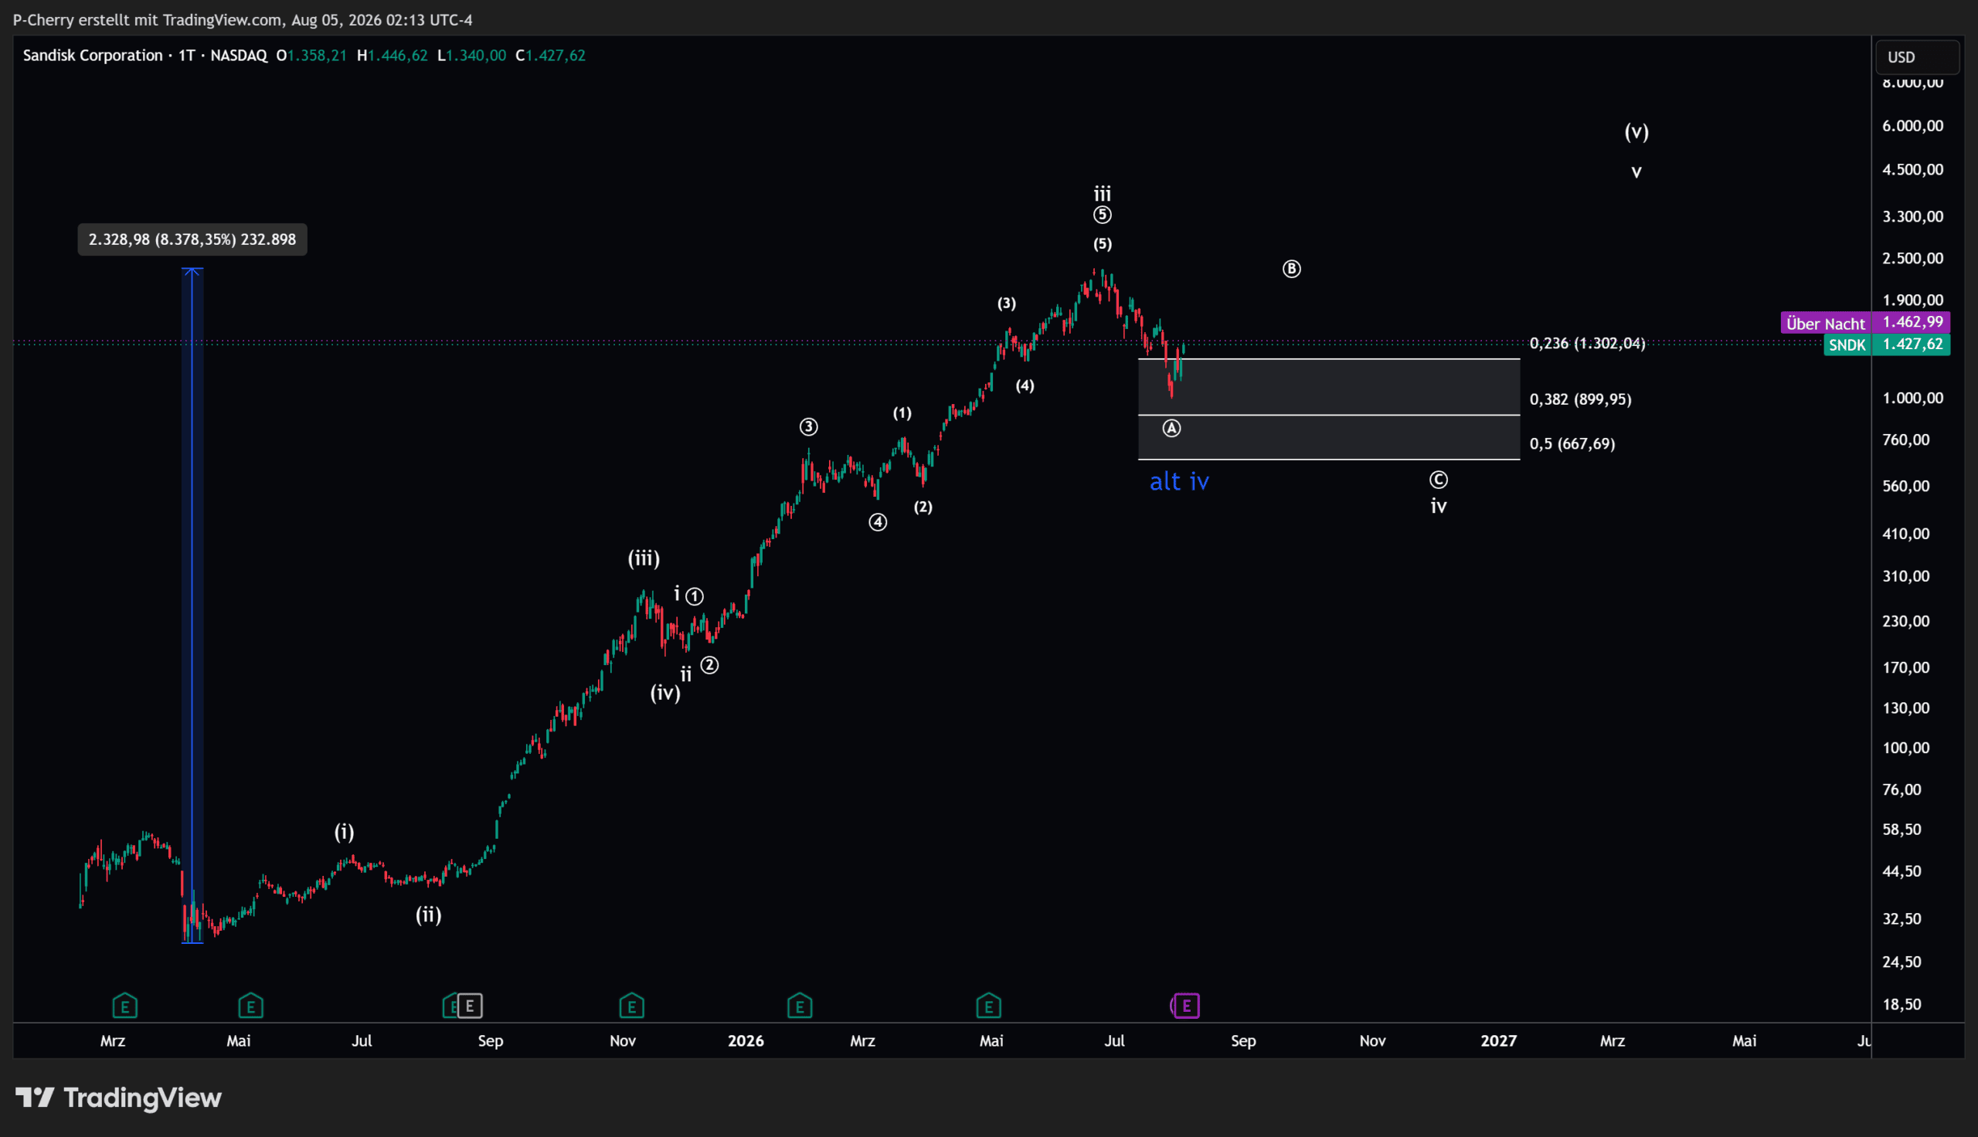The width and height of the screenshot is (1978, 1137).
Task: Click the "P-Cherry erstellt mit TradingView.com" header text
Action: [x=148, y=20]
